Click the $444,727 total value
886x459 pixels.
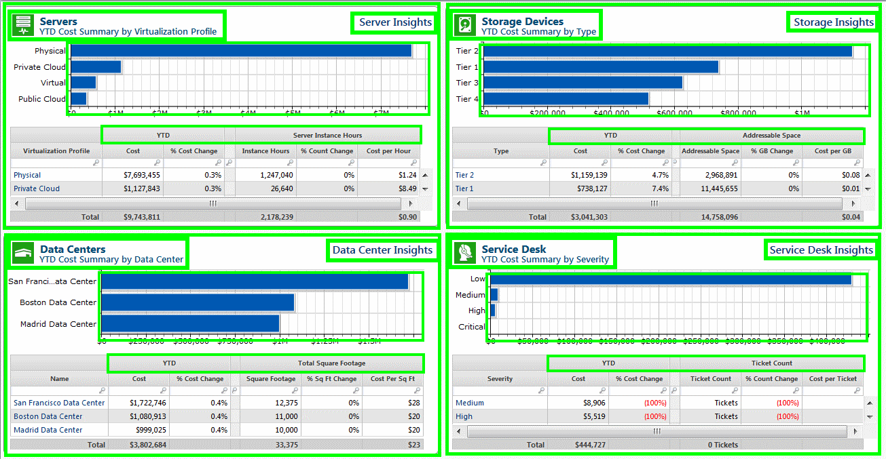589,445
